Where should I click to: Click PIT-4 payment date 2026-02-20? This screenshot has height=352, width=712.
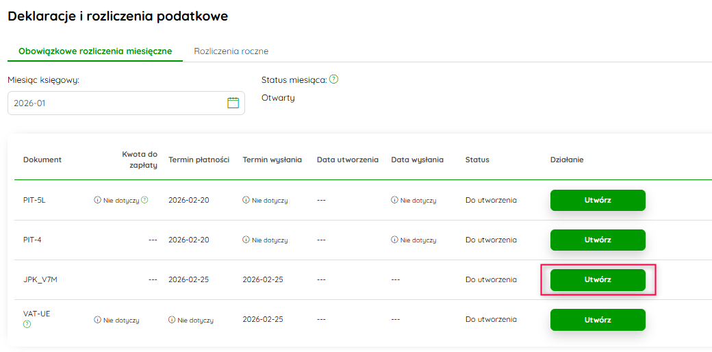(x=189, y=240)
